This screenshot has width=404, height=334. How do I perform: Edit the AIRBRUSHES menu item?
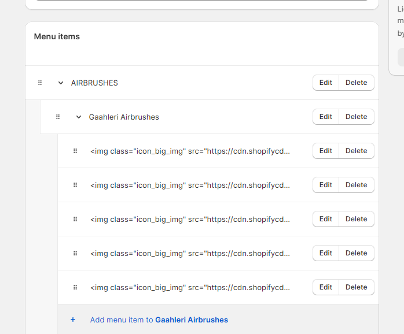(326, 83)
